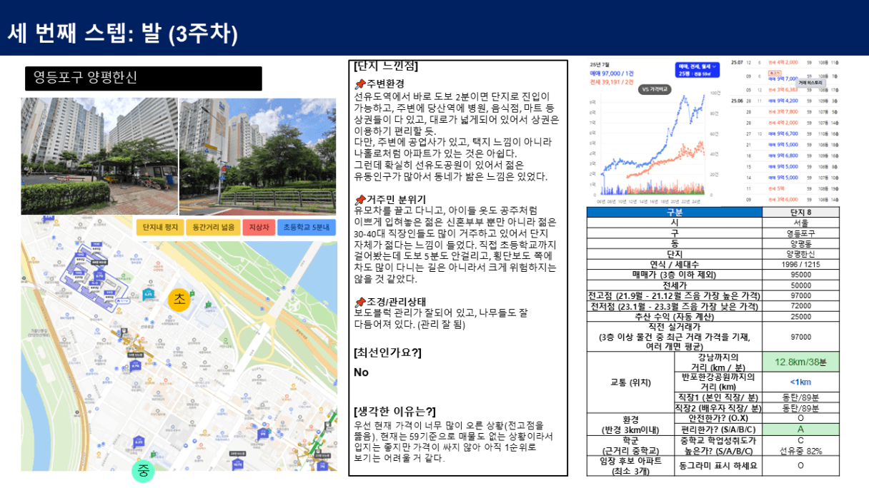This screenshot has width=869, height=488.
Task: Click the 전세 39,191 / 2건 summary
Action: (x=612, y=82)
